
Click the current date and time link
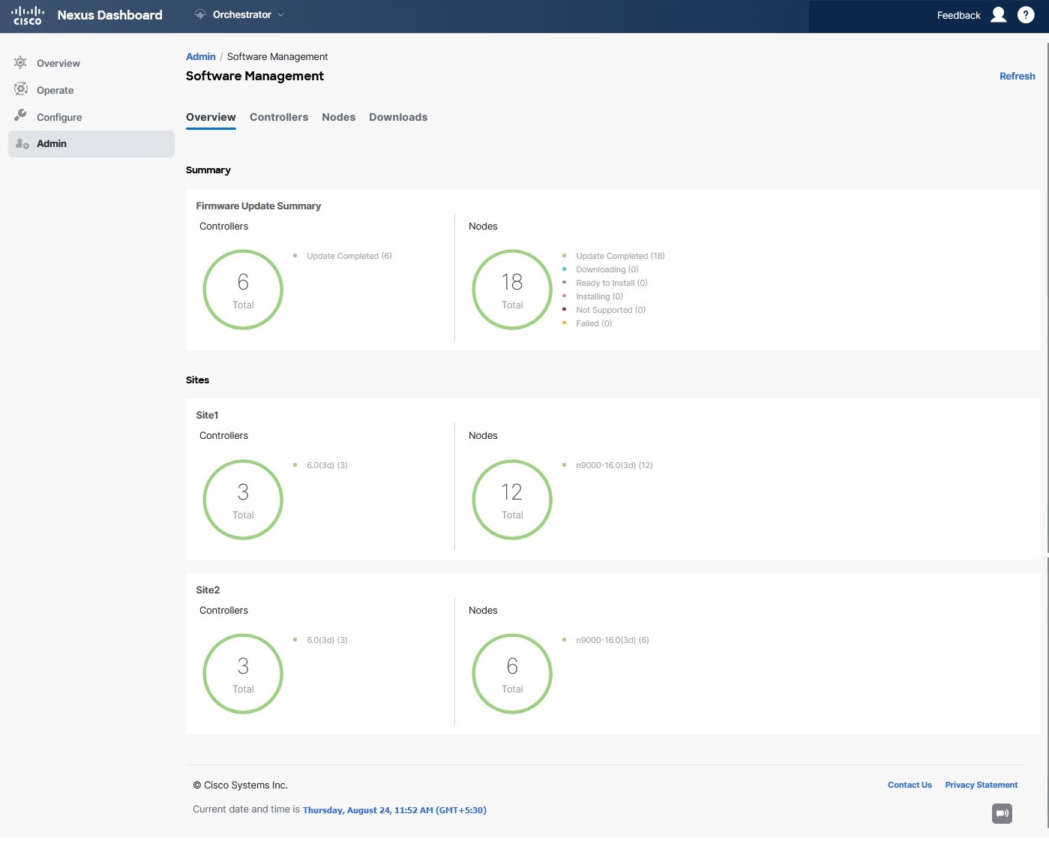(x=394, y=810)
